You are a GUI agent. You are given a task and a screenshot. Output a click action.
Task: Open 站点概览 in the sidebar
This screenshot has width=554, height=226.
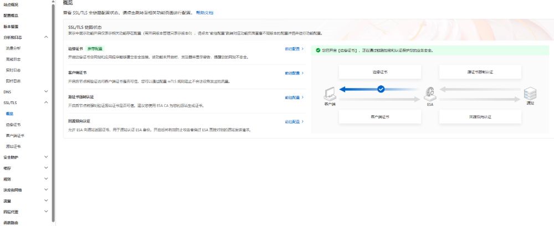[11, 4]
